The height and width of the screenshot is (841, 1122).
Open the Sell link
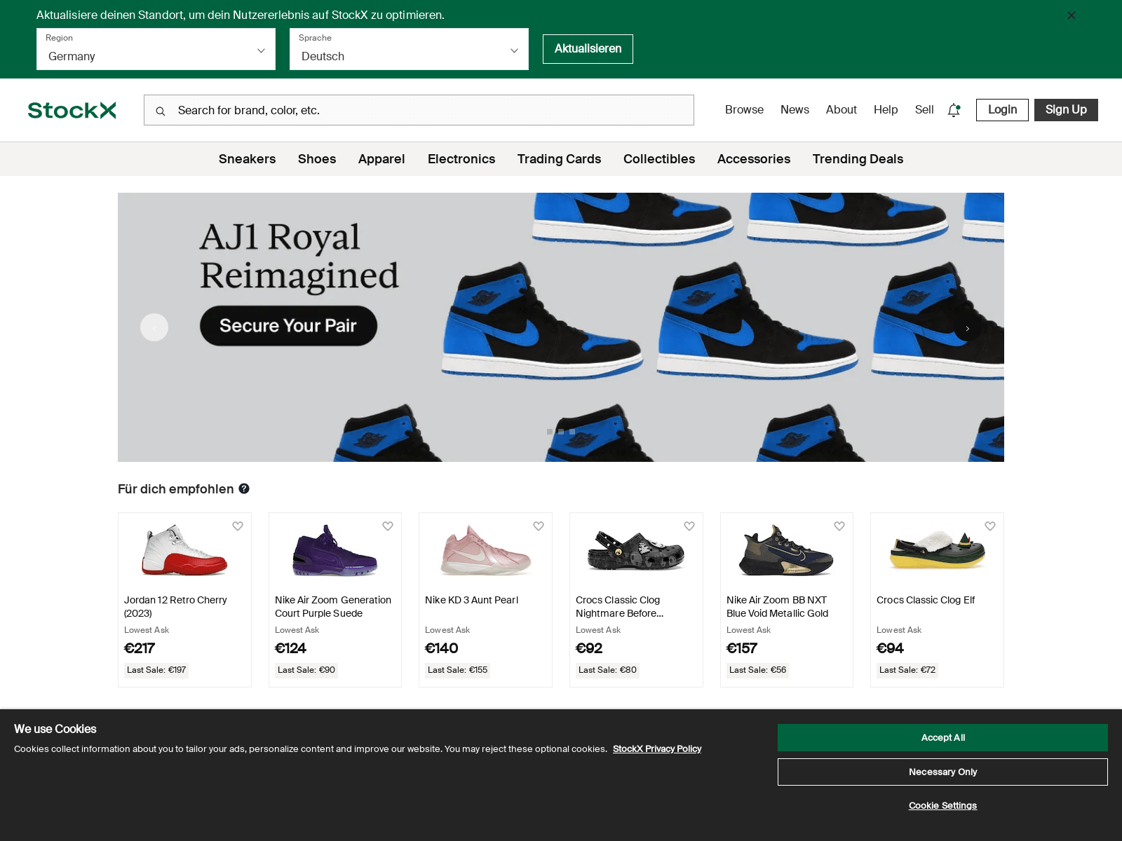coord(924,109)
